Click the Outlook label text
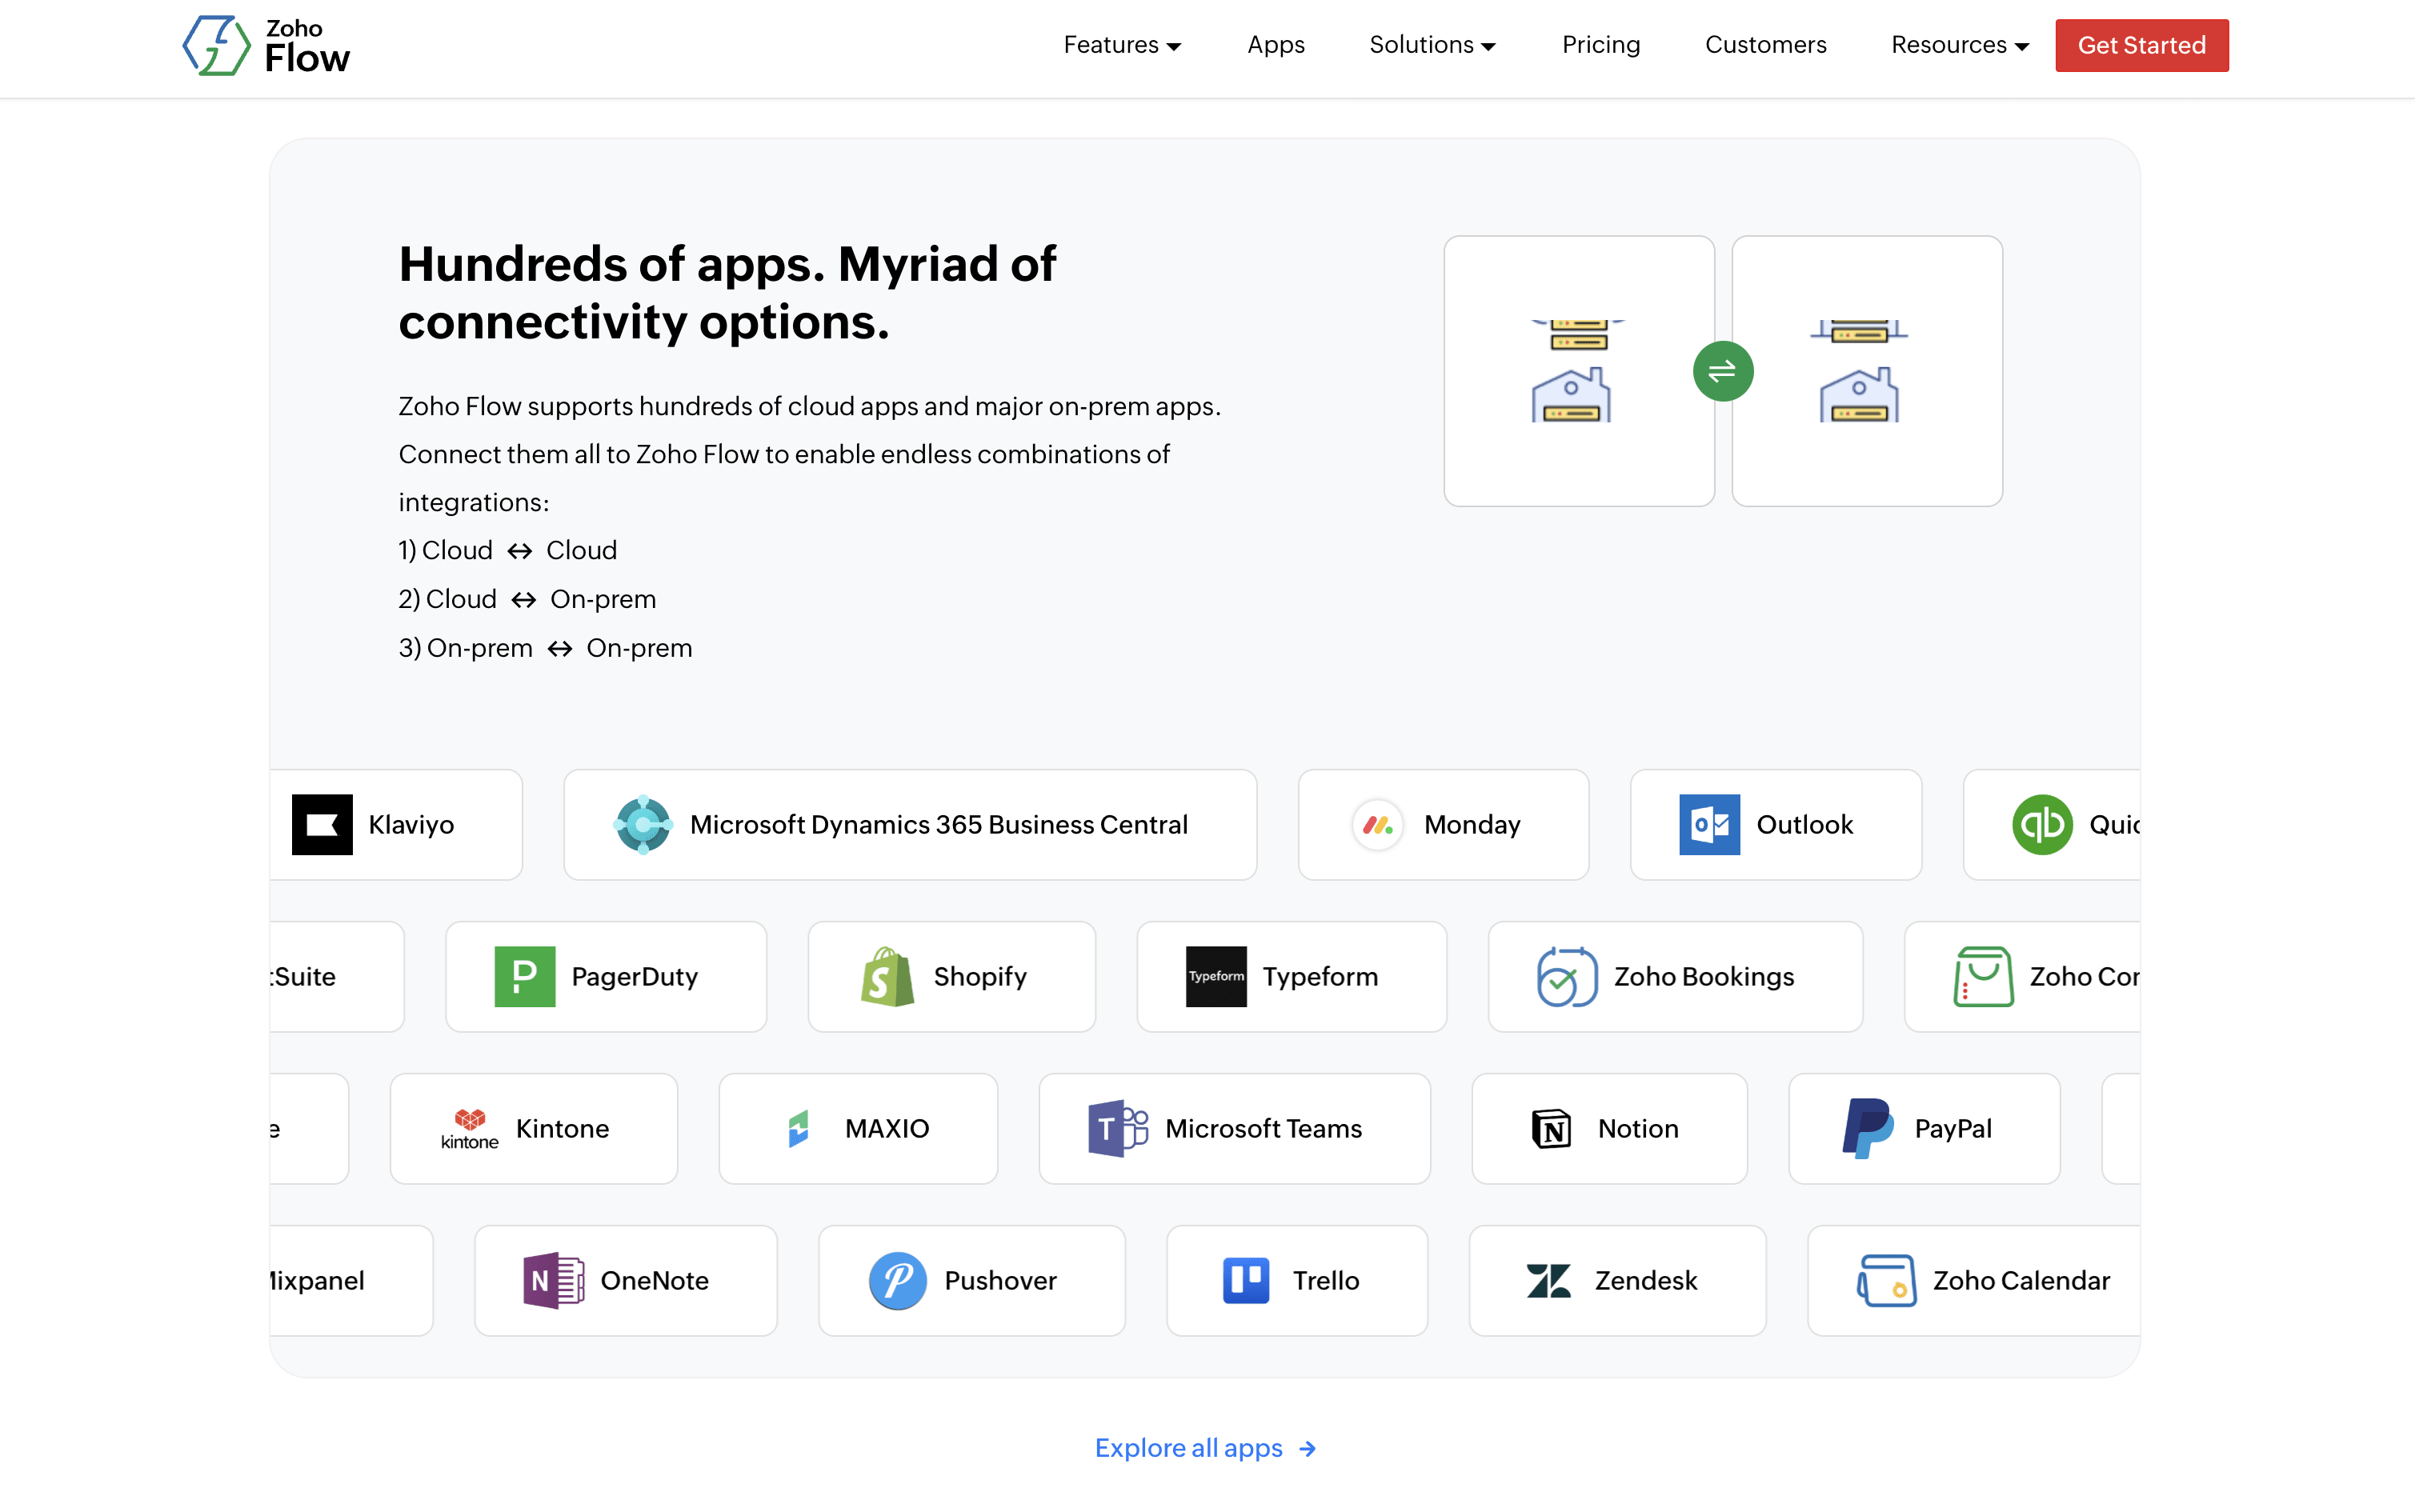The width and height of the screenshot is (2415, 1512). click(1805, 824)
